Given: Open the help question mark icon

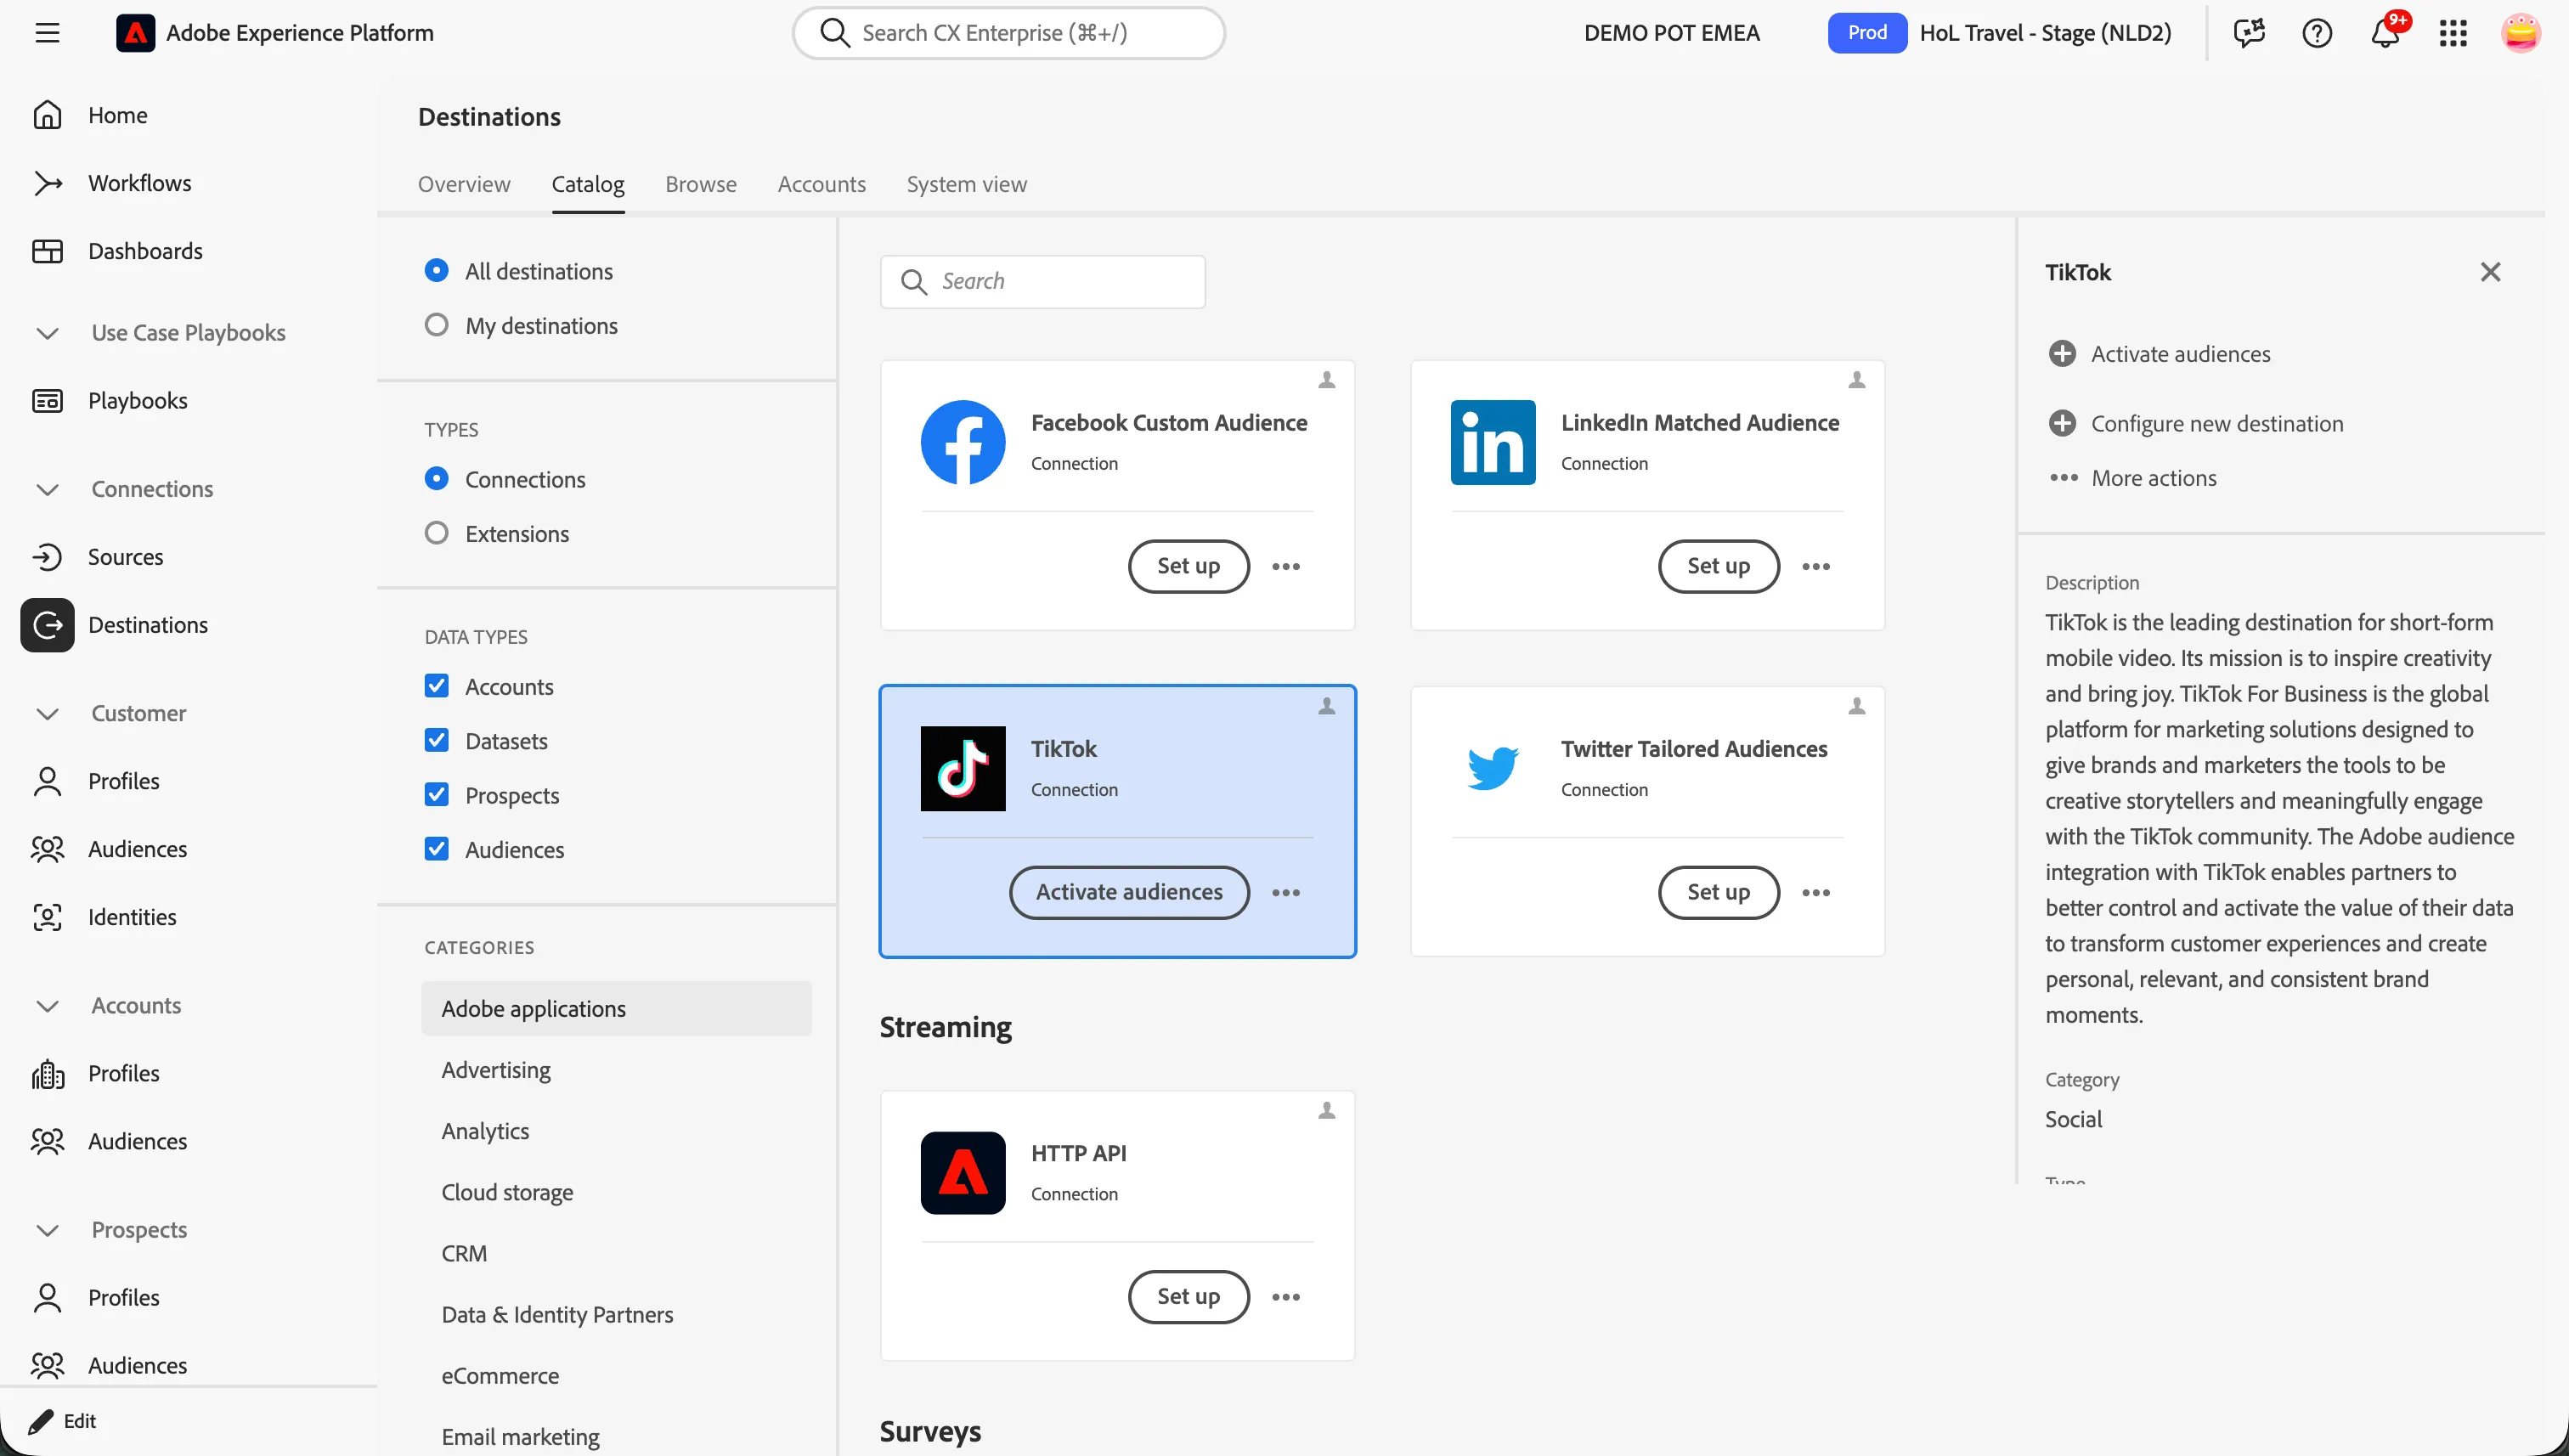Looking at the screenshot, I should (x=2317, y=33).
